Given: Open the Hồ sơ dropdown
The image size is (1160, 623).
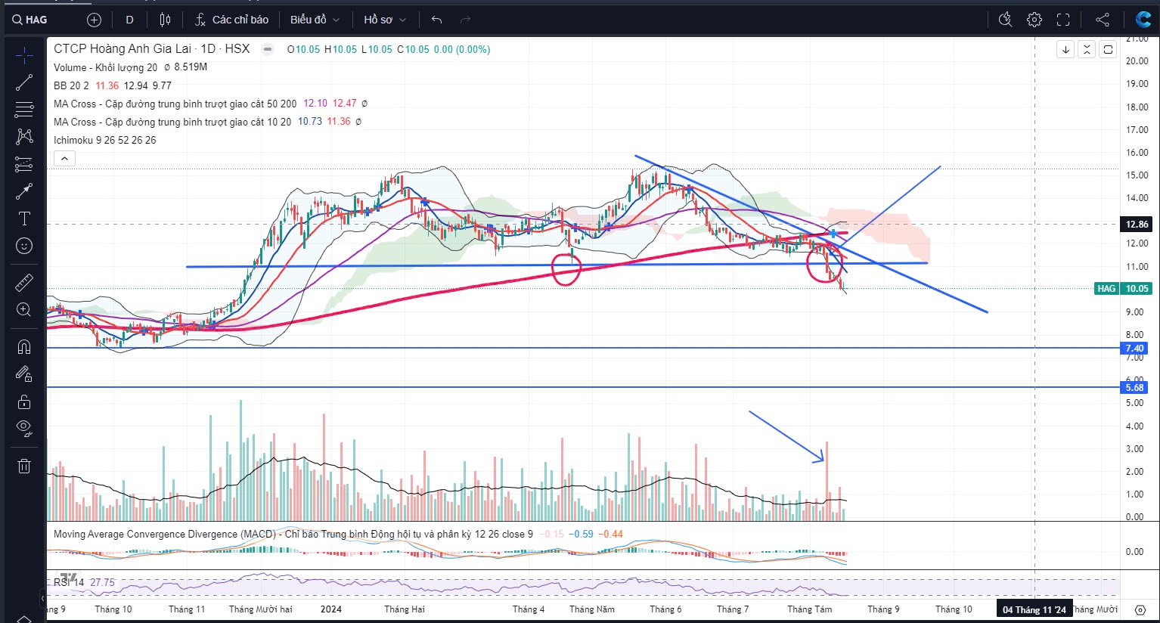Looking at the screenshot, I should coord(385,20).
